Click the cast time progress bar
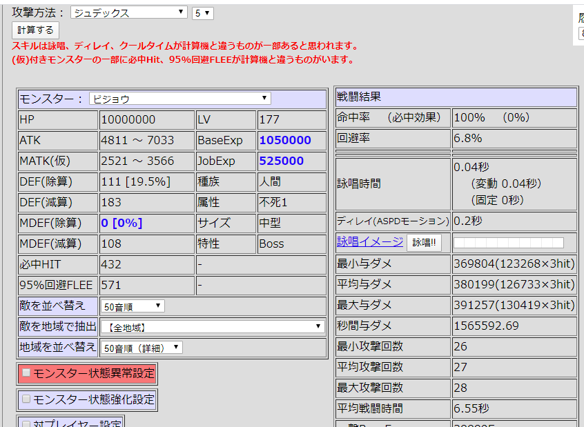Image resolution: width=584 pixels, height=427 pixels. click(x=508, y=243)
